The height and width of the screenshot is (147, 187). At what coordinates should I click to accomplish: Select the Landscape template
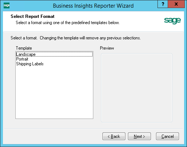[x=54, y=54]
